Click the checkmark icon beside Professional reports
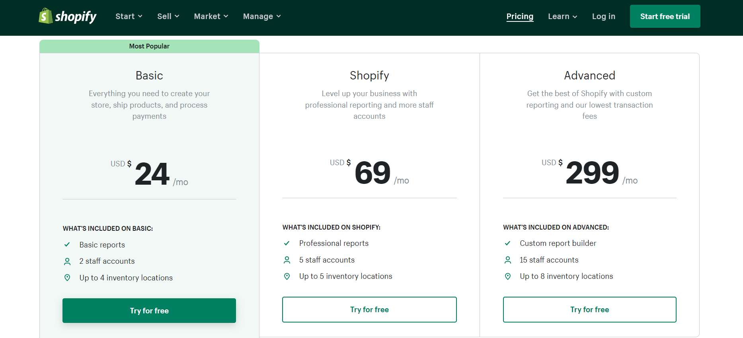The image size is (743, 338). click(287, 243)
